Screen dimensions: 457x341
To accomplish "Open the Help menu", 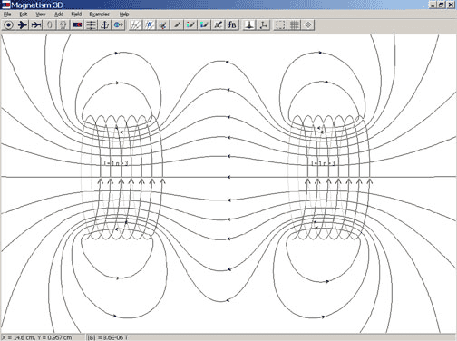I will 124,15.
